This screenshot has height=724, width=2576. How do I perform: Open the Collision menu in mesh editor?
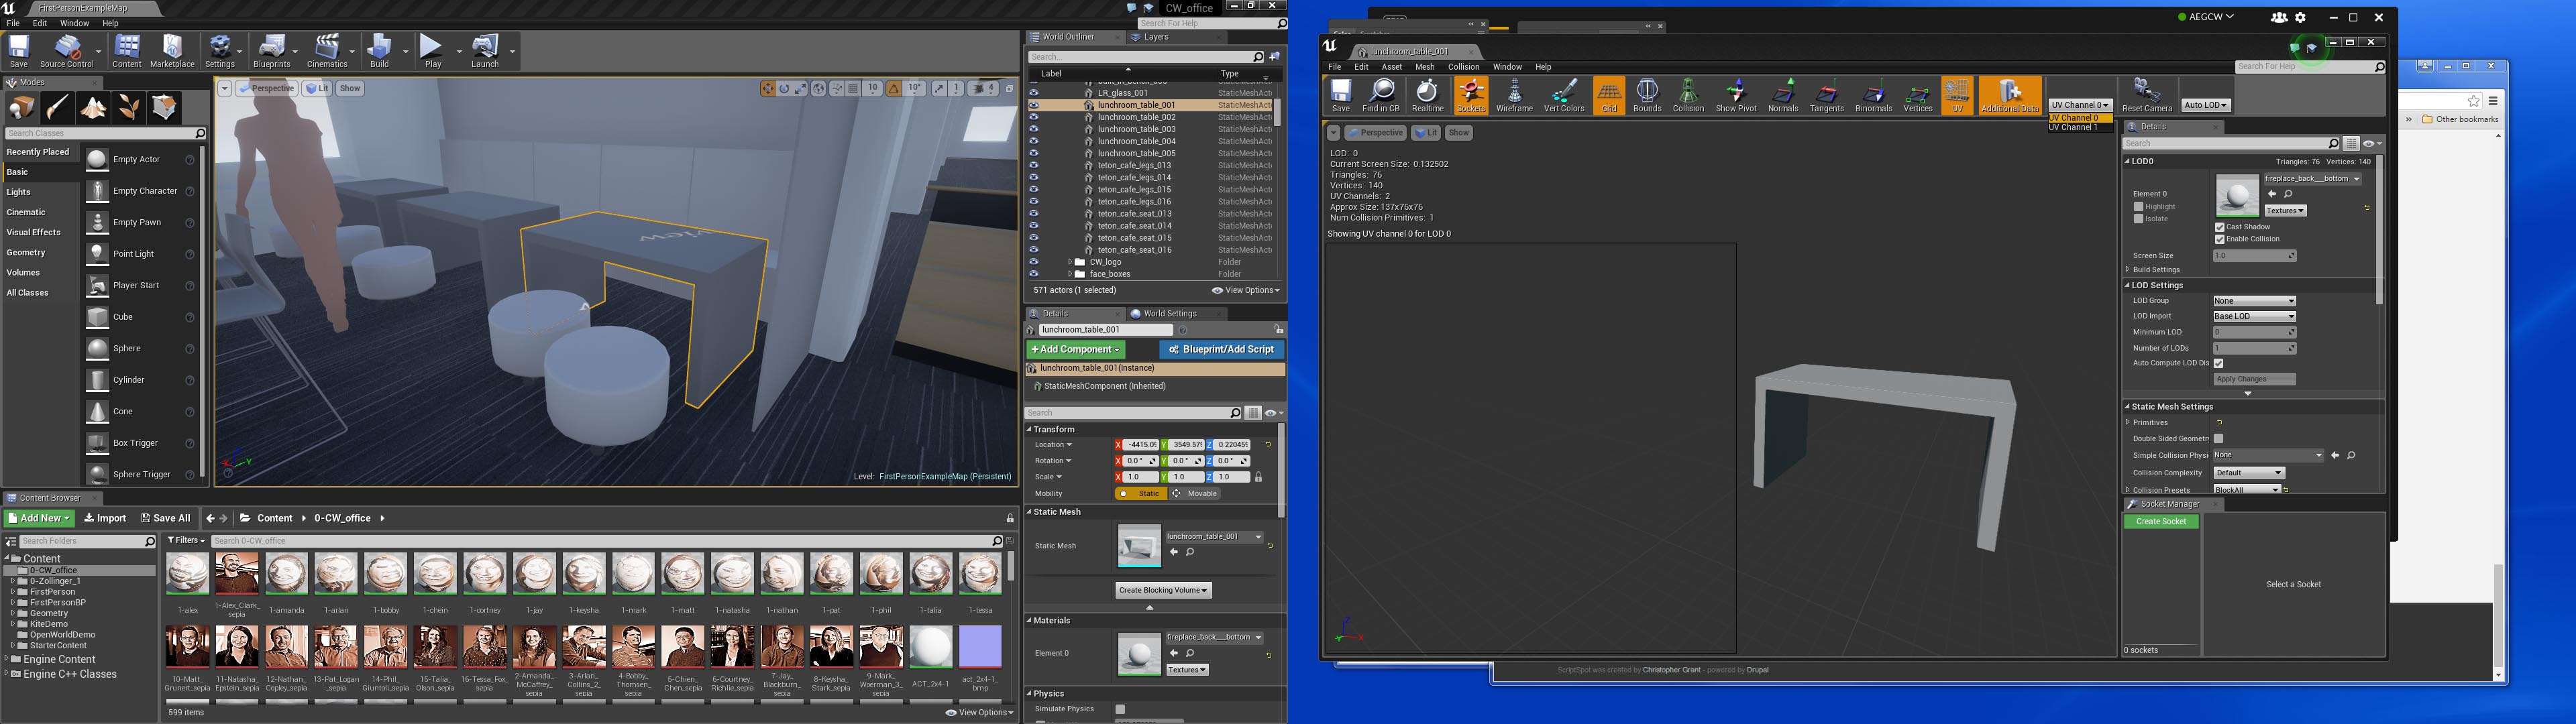coord(1463,67)
